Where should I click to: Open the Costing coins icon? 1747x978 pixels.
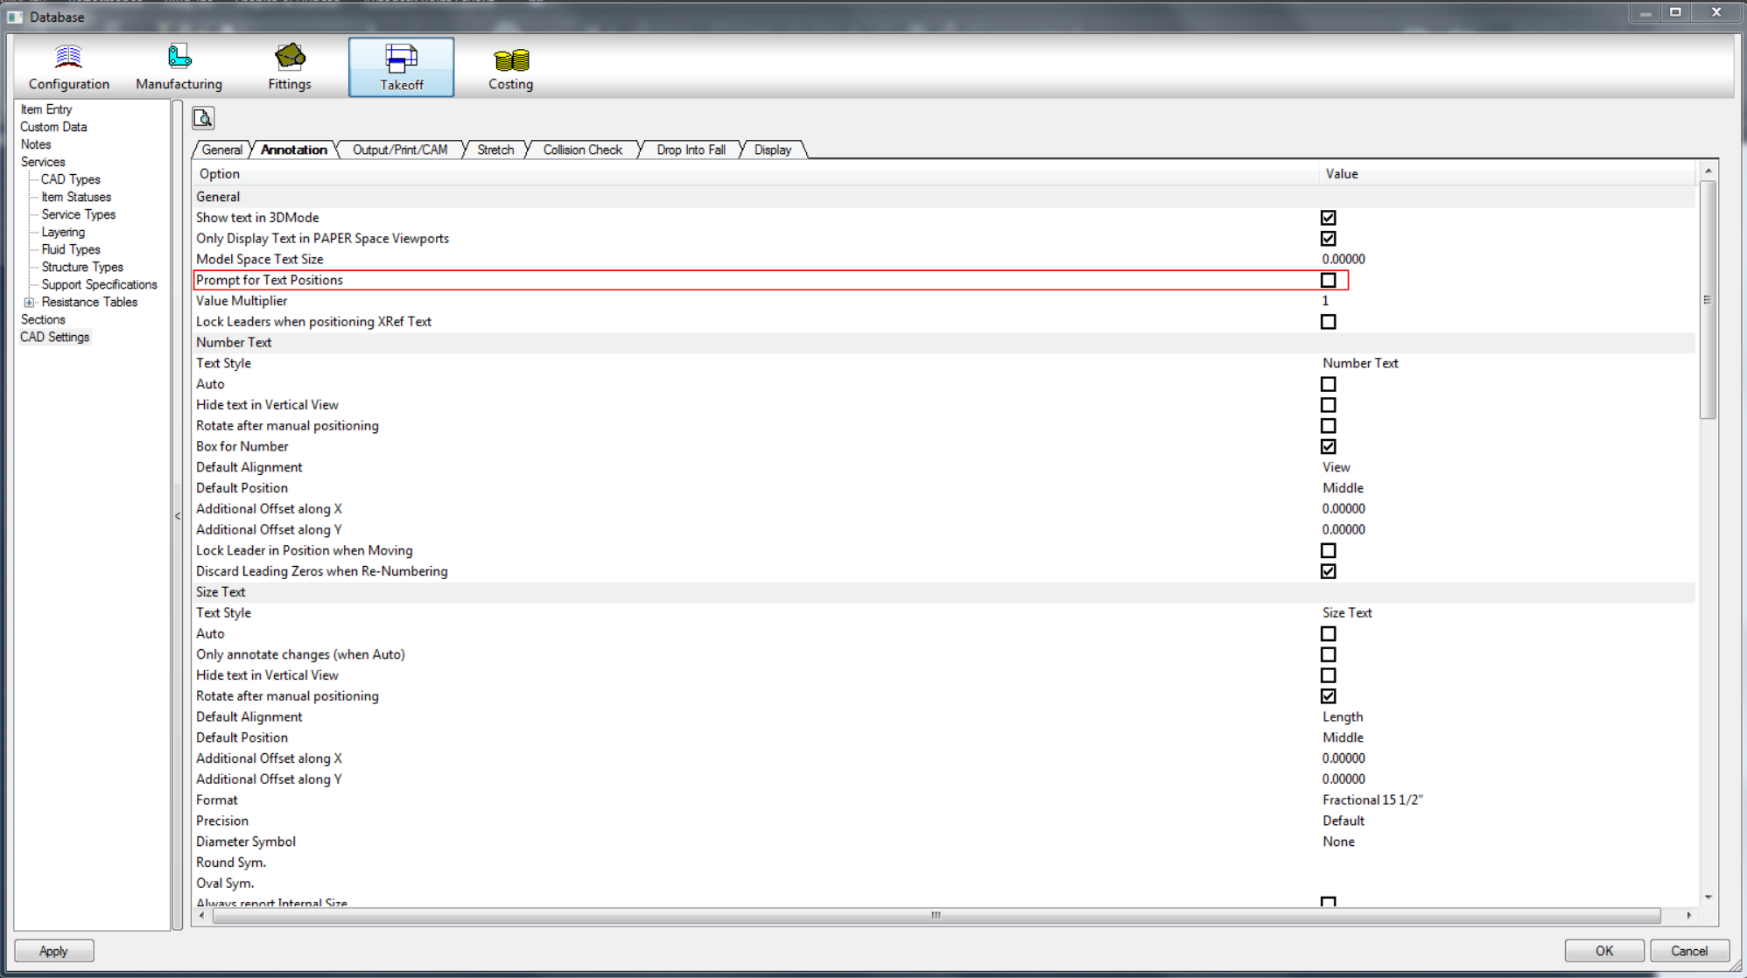(510, 59)
